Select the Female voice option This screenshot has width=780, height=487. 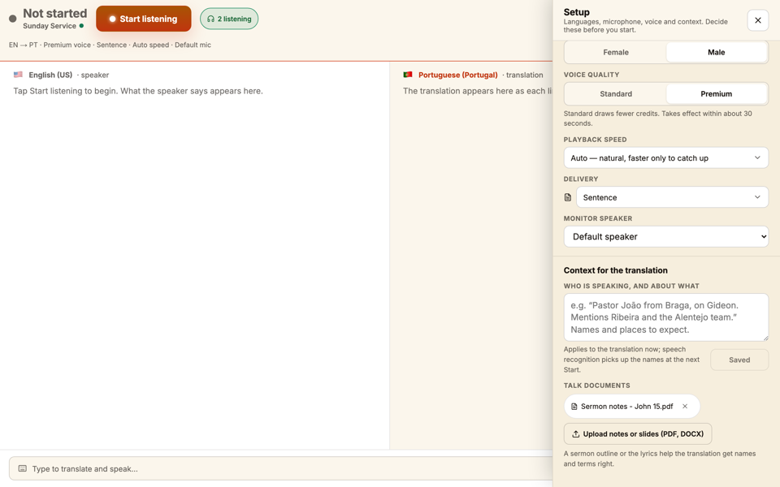point(615,52)
